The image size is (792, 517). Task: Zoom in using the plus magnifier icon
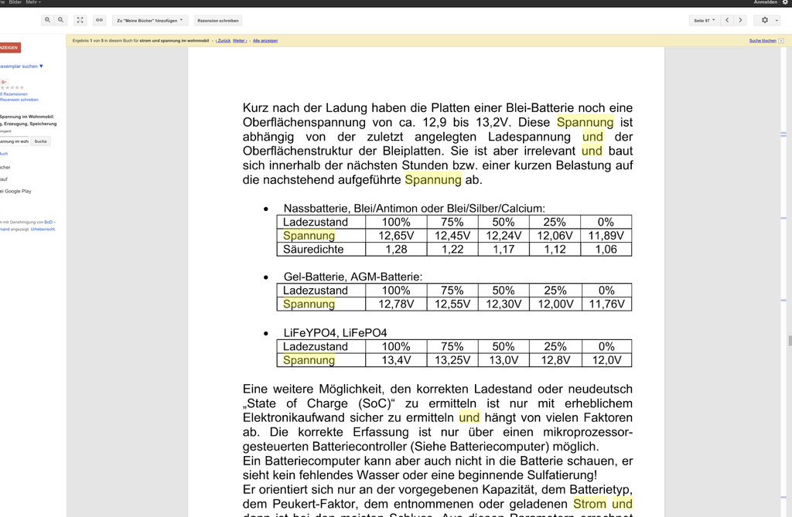[47, 20]
